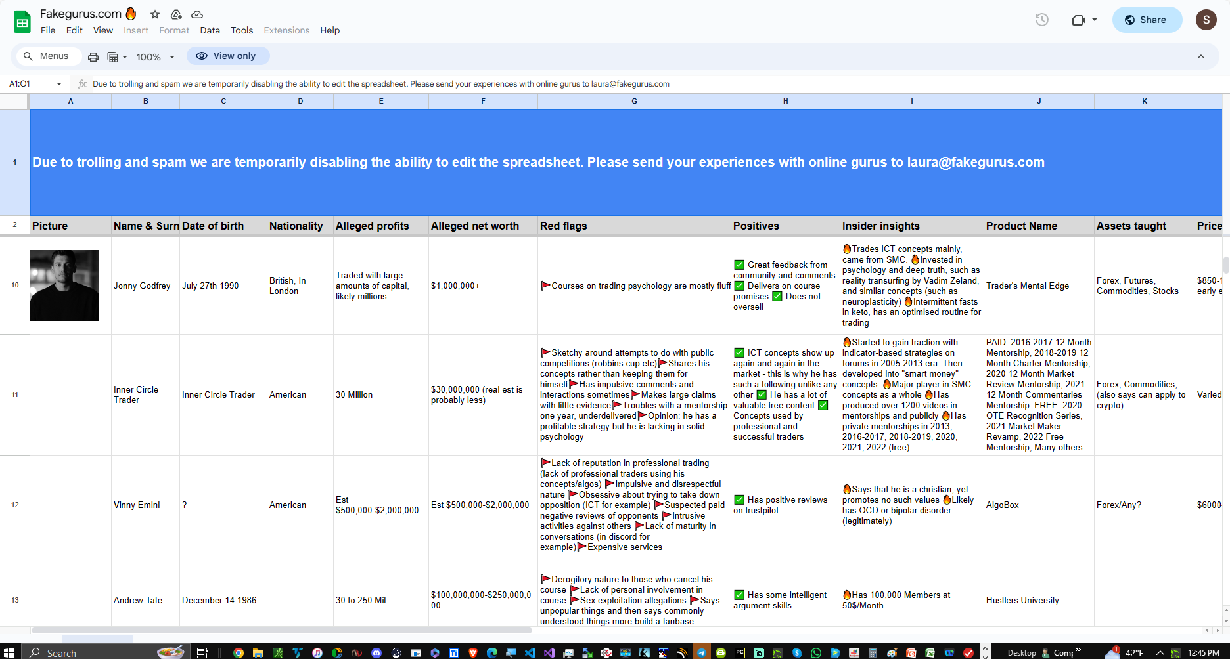Open the 100% zoom dropdown
Screen dimensions: 1230x659
(156, 56)
